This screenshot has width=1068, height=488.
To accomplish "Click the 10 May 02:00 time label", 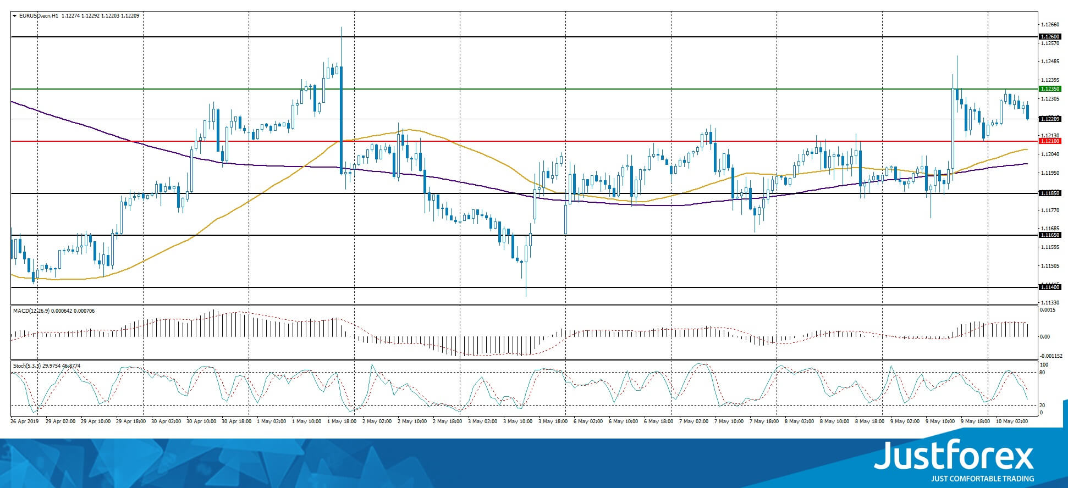I will click(x=1012, y=422).
